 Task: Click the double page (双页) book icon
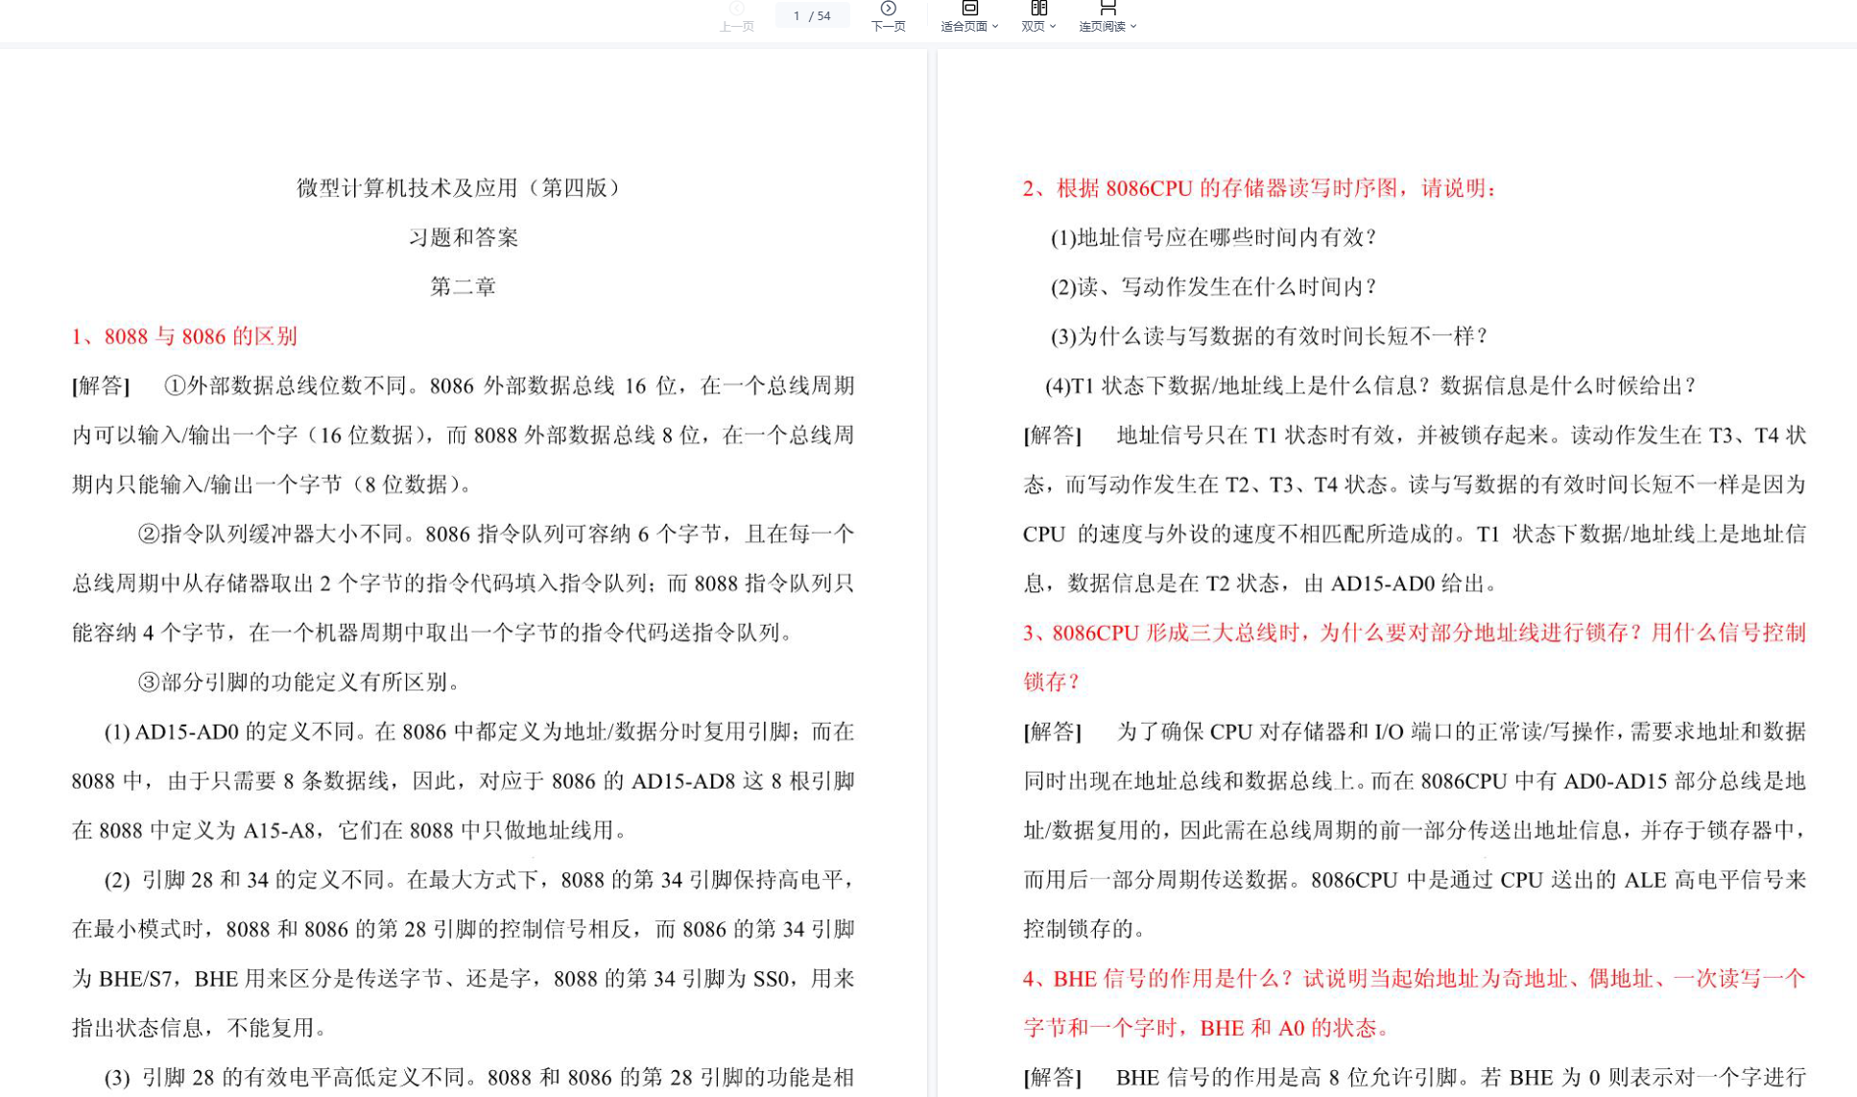point(1038,9)
